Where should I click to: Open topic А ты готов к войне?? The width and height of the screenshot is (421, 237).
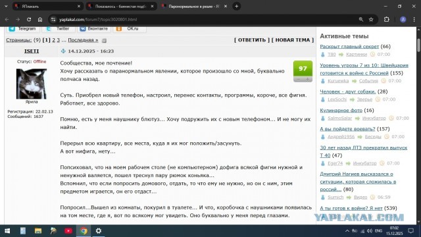click(351, 208)
